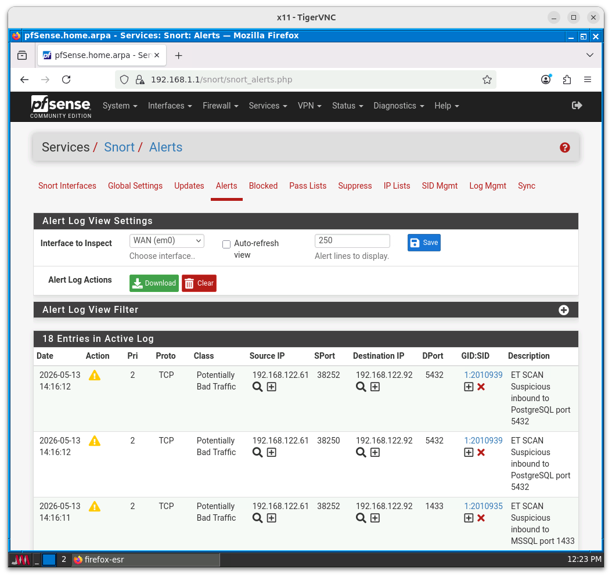Click the logout icon in navbar
This screenshot has height=577, width=612.
577,105
